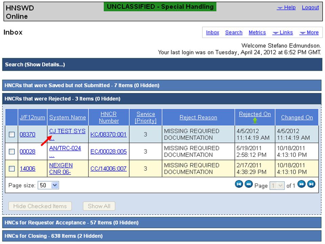325x244 pixels.
Task: Open J/F12num 14006 link
Action: point(27,168)
